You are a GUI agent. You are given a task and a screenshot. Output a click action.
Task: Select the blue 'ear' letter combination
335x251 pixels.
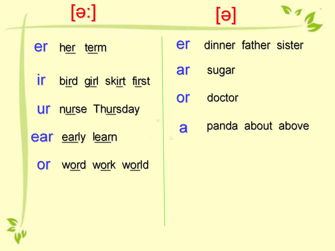pos(42,137)
